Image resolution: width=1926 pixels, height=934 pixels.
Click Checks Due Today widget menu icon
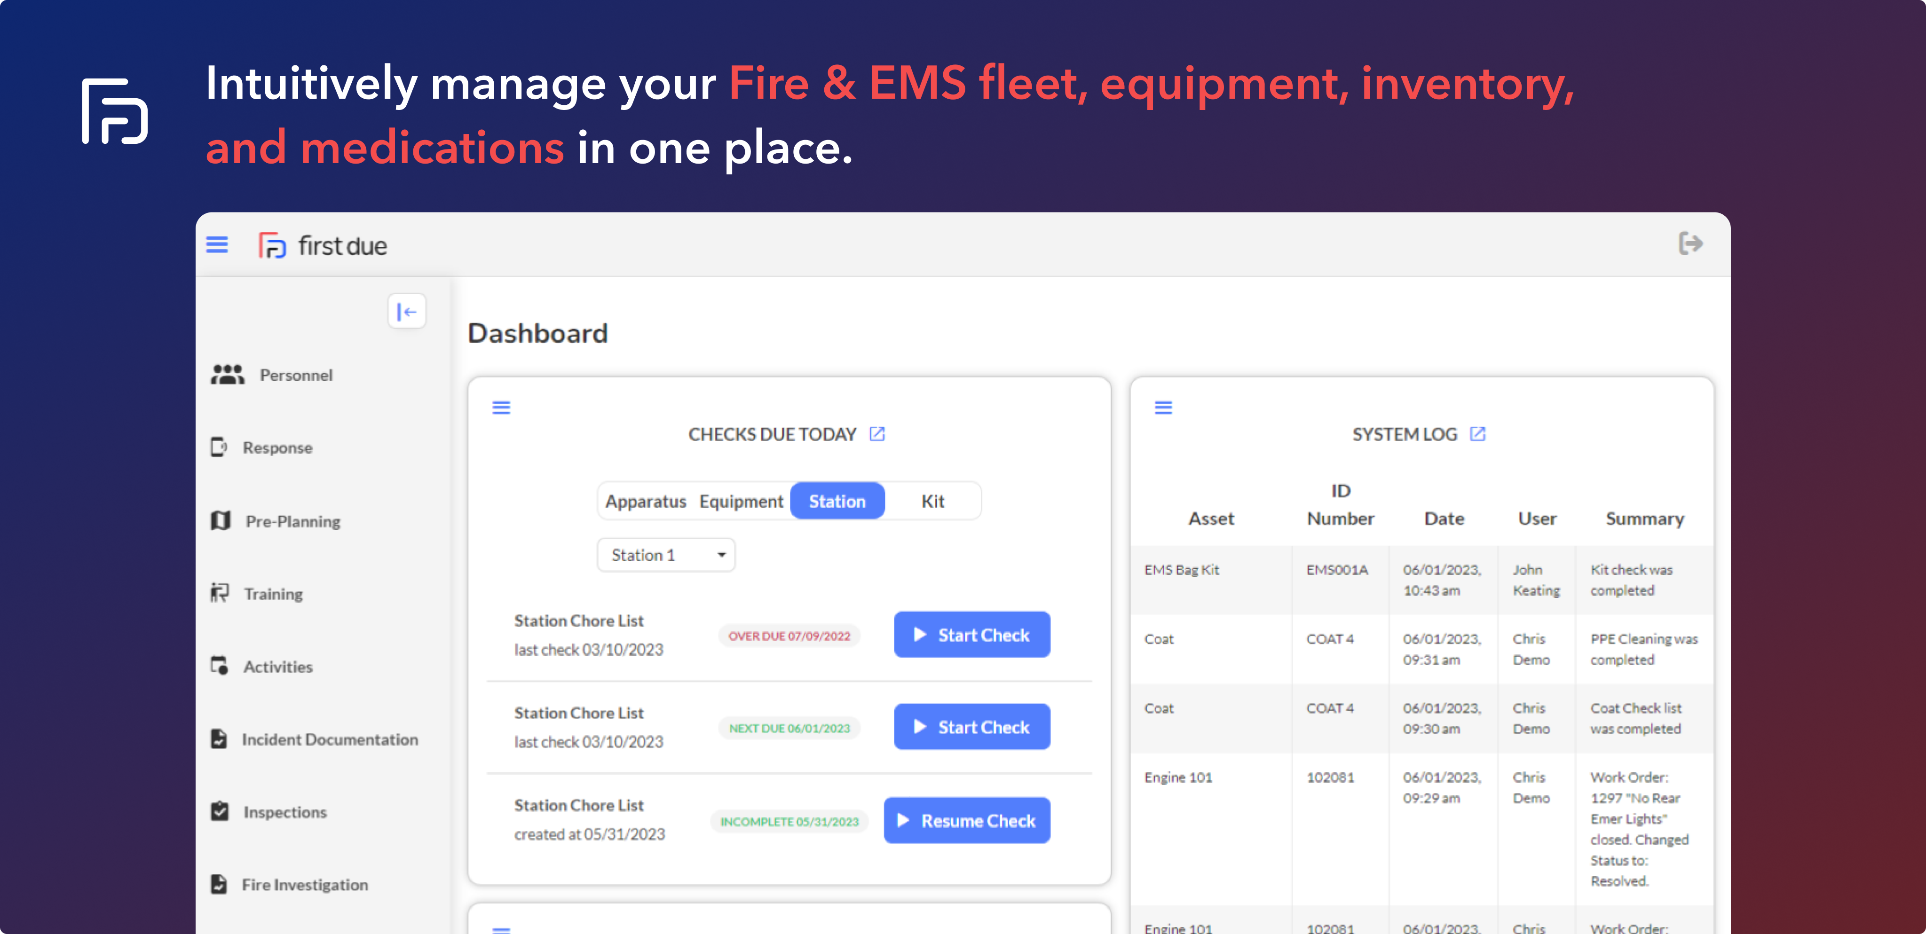pyautogui.click(x=501, y=407)
